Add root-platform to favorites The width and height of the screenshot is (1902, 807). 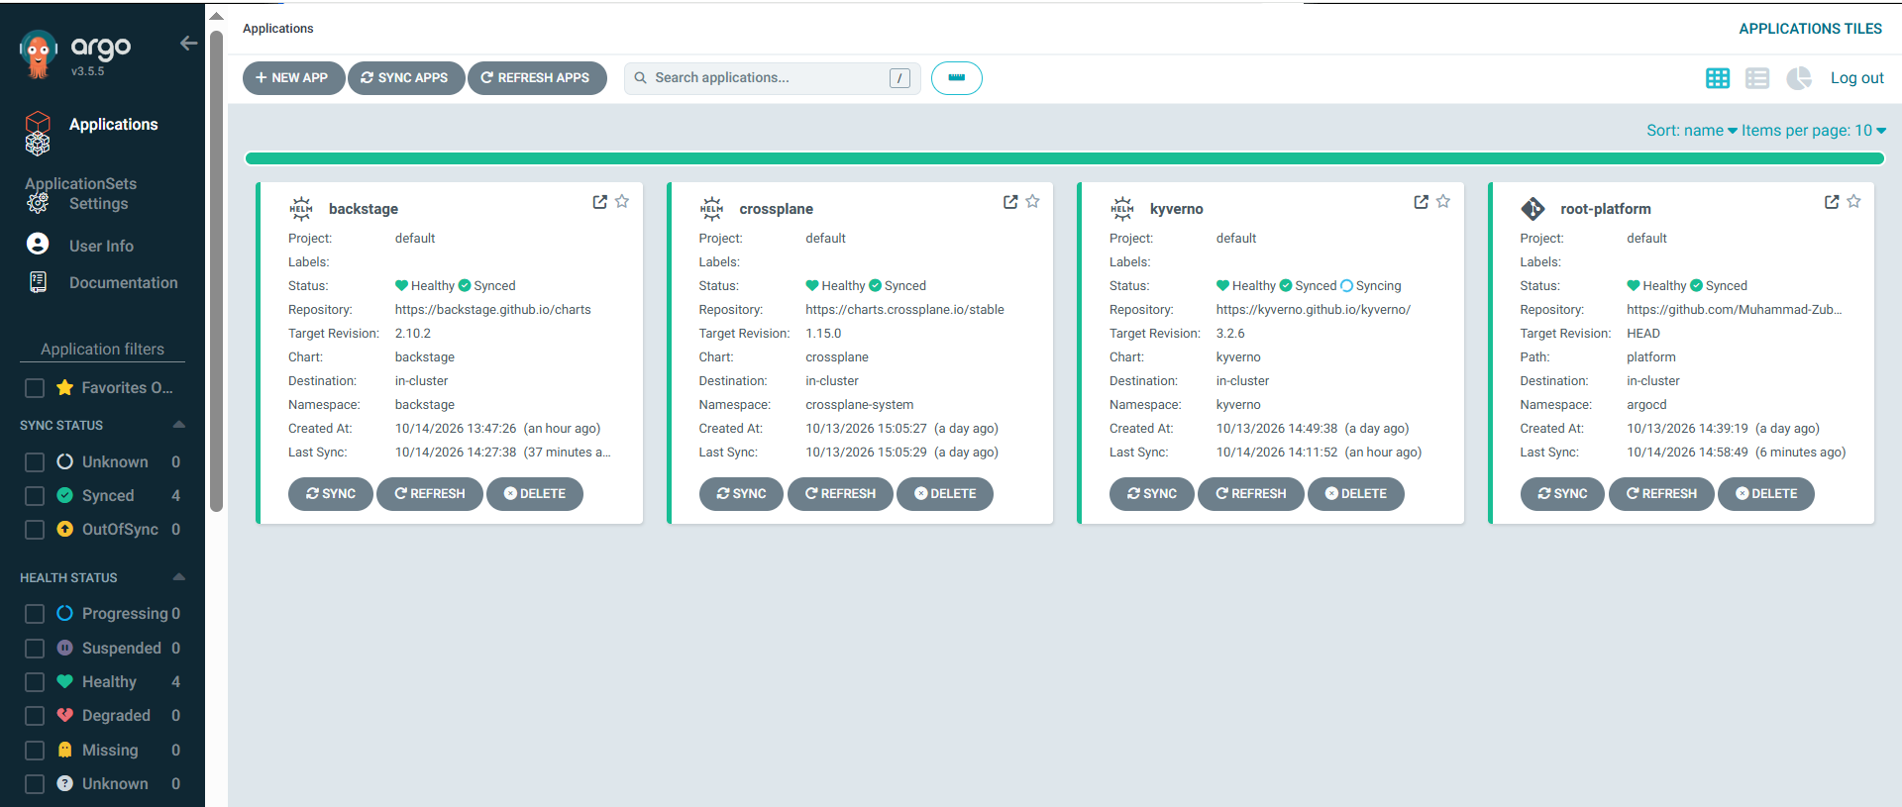tap(1853, 201)
